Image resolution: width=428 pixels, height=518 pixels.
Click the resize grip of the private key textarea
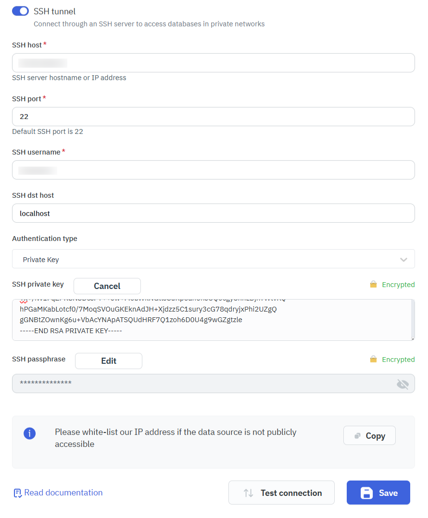point(412,338)
